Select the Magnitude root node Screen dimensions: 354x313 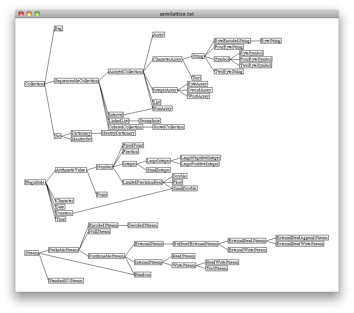pos(35,182)
